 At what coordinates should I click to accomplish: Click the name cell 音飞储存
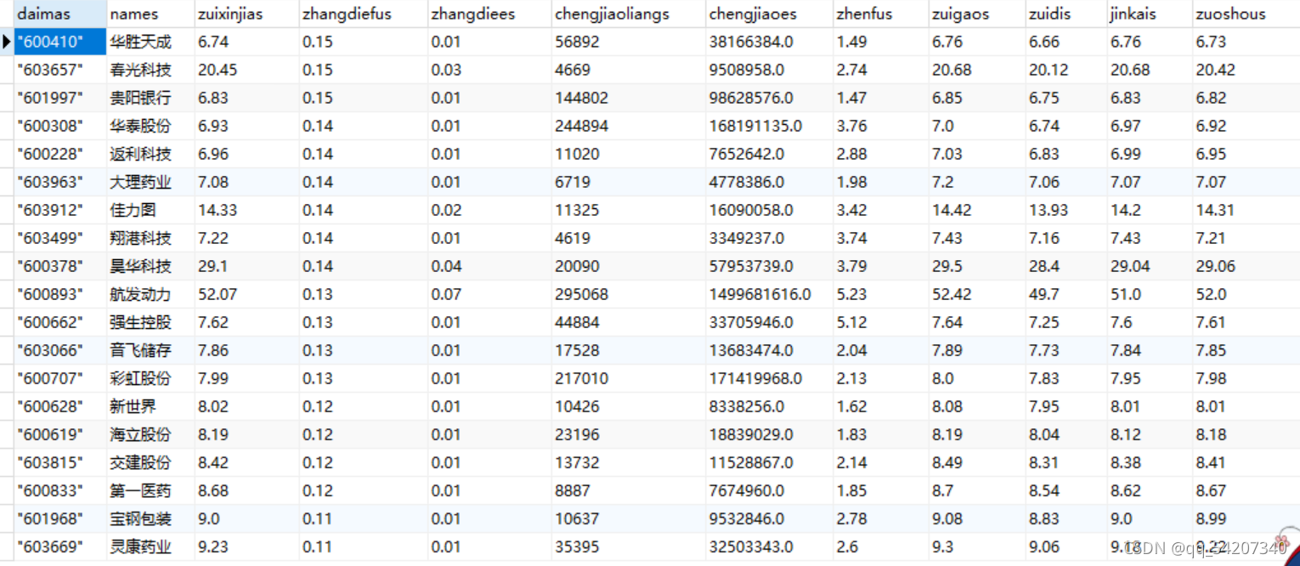click(x=150, y=350)
